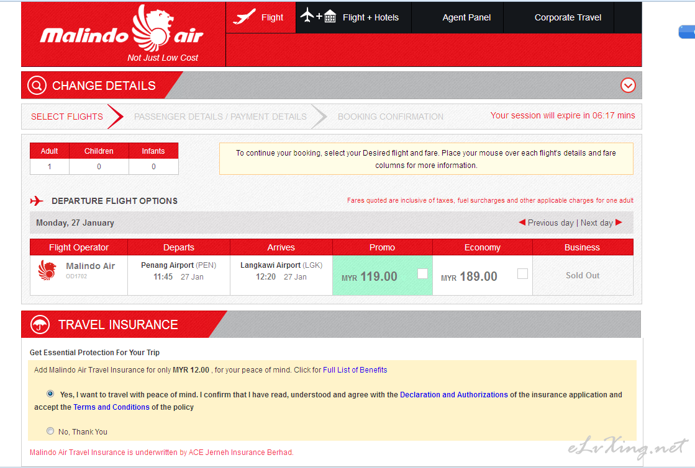This screenshot has width=695, height=468.
Task: Tick the Economy MYR 189.00 fare checkbox
Action: click(x=522, y=274)
